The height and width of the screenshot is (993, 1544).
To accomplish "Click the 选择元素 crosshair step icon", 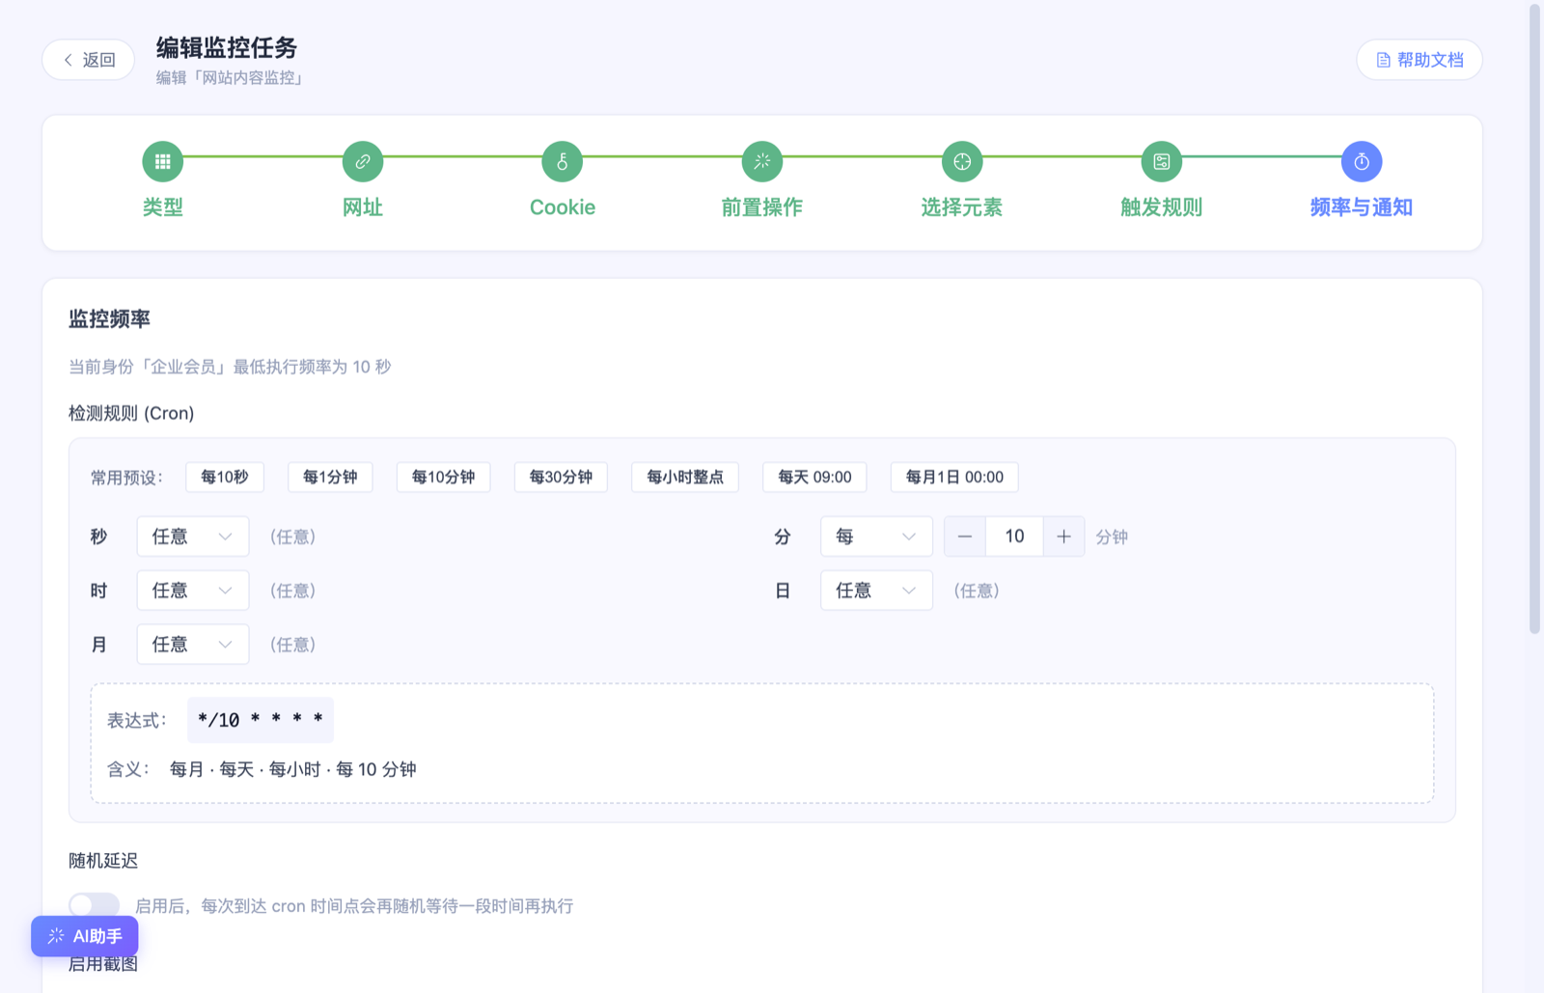I will click(x=962, y=161).
